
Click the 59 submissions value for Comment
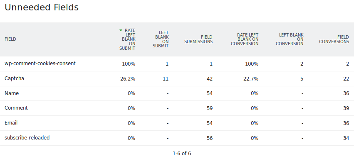[x=210, y=108]
